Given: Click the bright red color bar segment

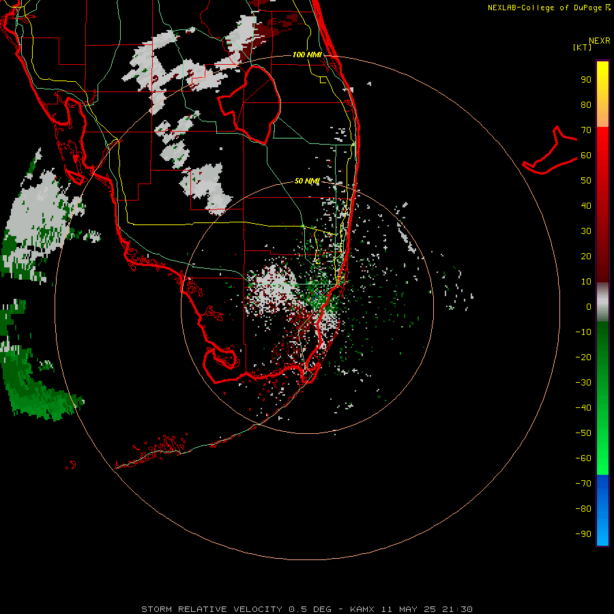Looking at the screenshot, I should pos(602,157).
